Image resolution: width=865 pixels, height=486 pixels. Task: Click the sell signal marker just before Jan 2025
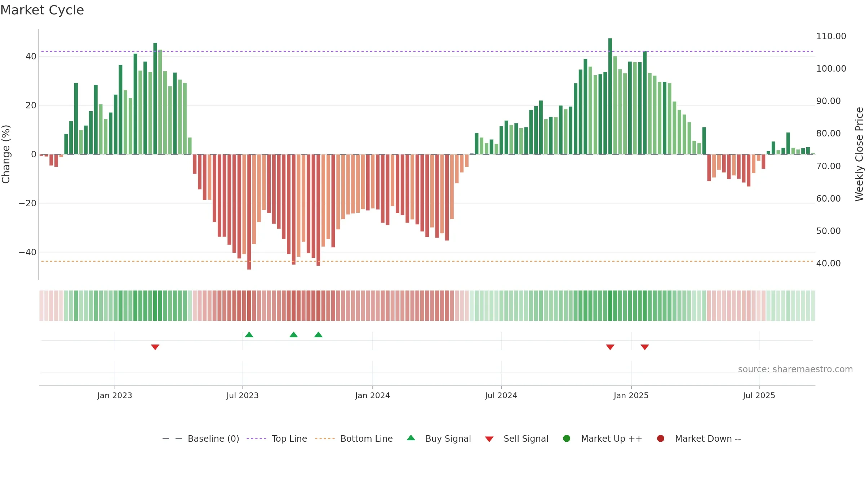610,347
